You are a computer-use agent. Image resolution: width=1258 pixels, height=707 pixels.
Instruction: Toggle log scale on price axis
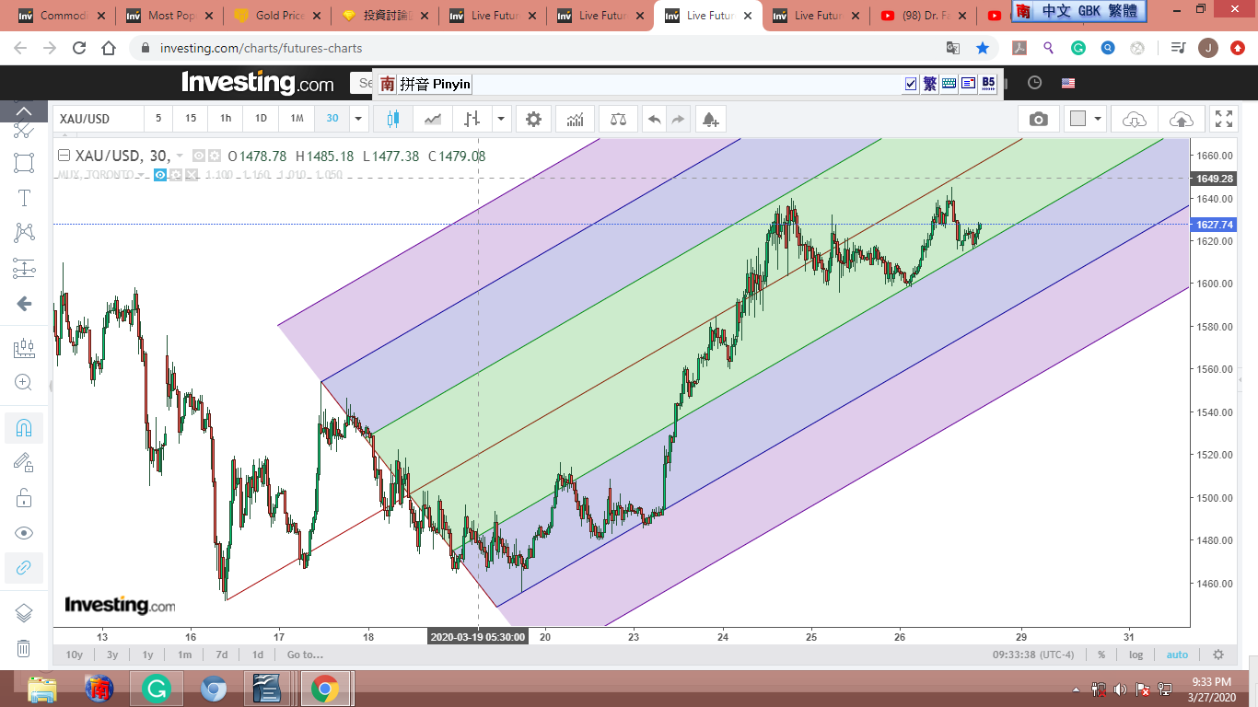pyautogui.click(x=1136, y=655)
